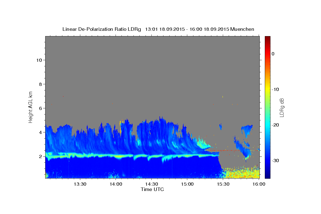
Task: Click the 16:00 time tick label
Action: tap(258, 184)
